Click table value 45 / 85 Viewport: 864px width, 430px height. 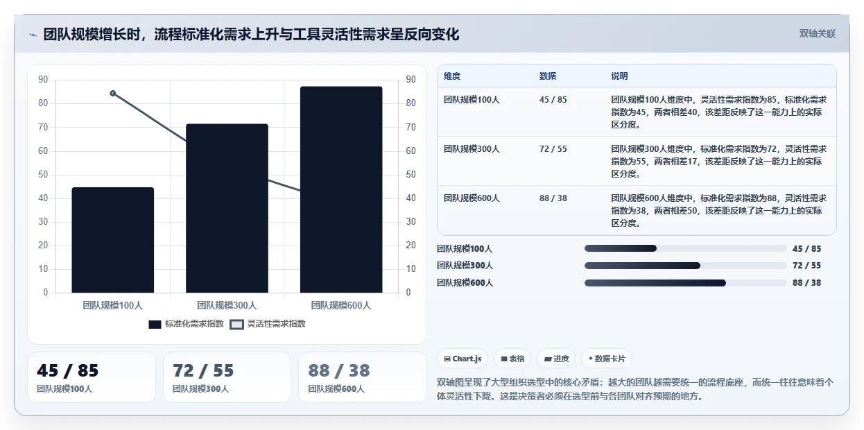[553, 100]
